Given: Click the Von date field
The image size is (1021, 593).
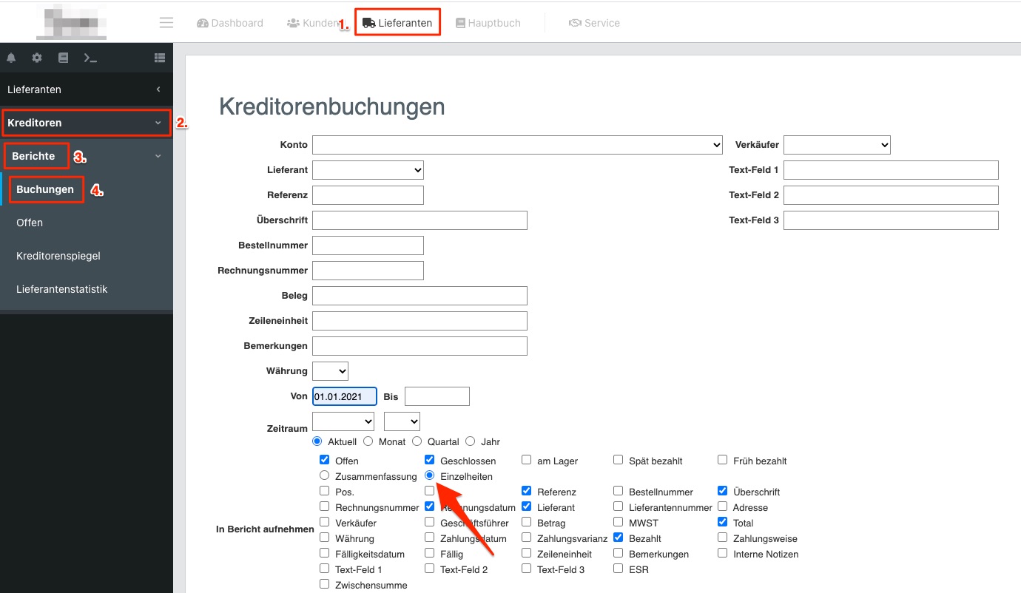Looking at the screenshot, I should tap(345, 396).
